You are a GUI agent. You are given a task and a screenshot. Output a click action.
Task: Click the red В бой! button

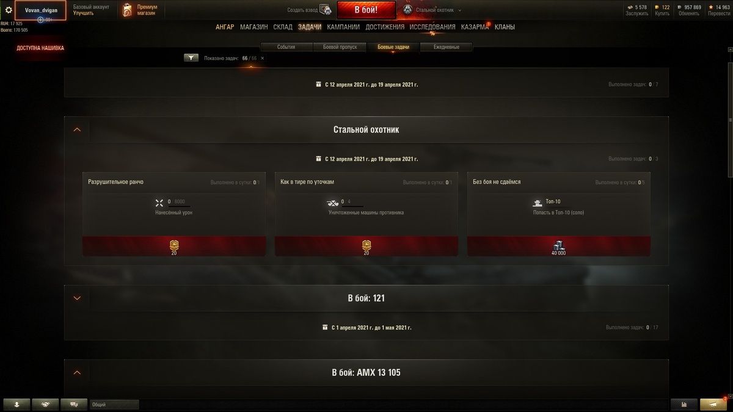point(366,10)
